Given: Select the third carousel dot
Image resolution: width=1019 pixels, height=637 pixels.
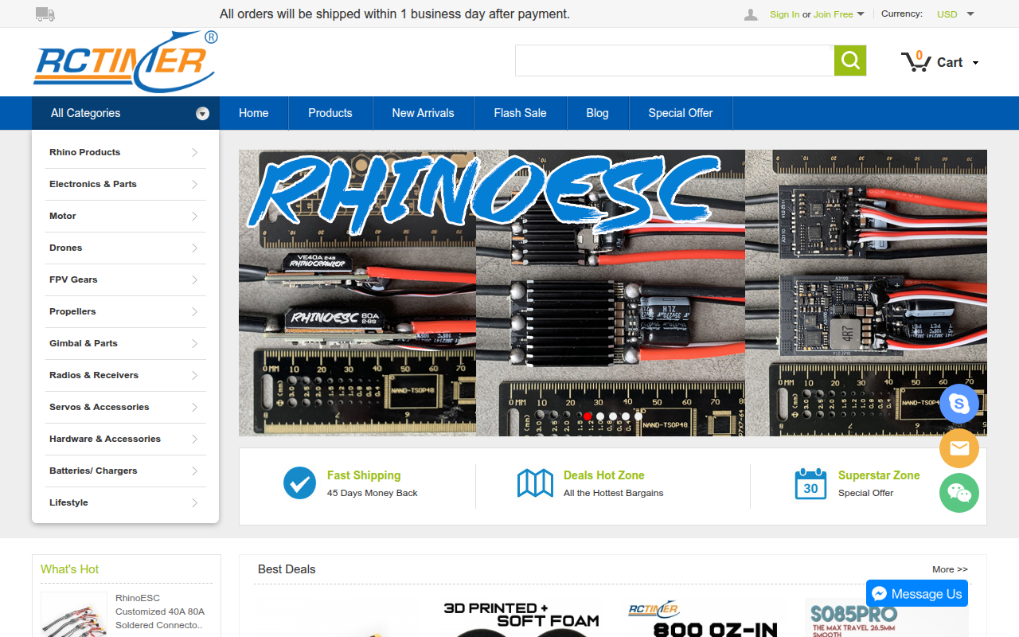Looking at the screenshot, I should click(613, 416).
